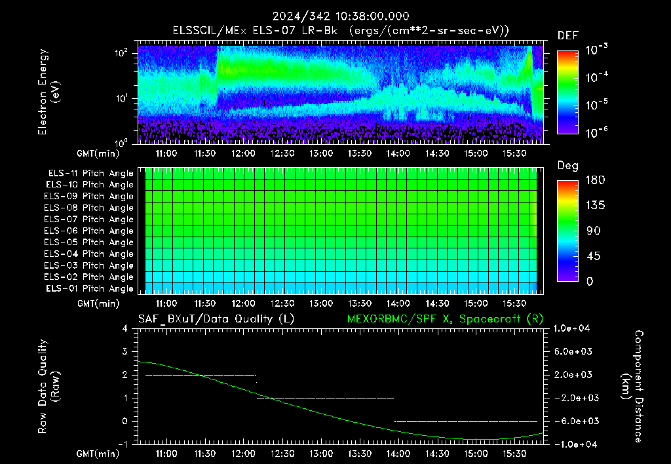671x464 pixels.
Task: Pick the DEF rainbow color scale bar
Action: [x=567, y=92]
